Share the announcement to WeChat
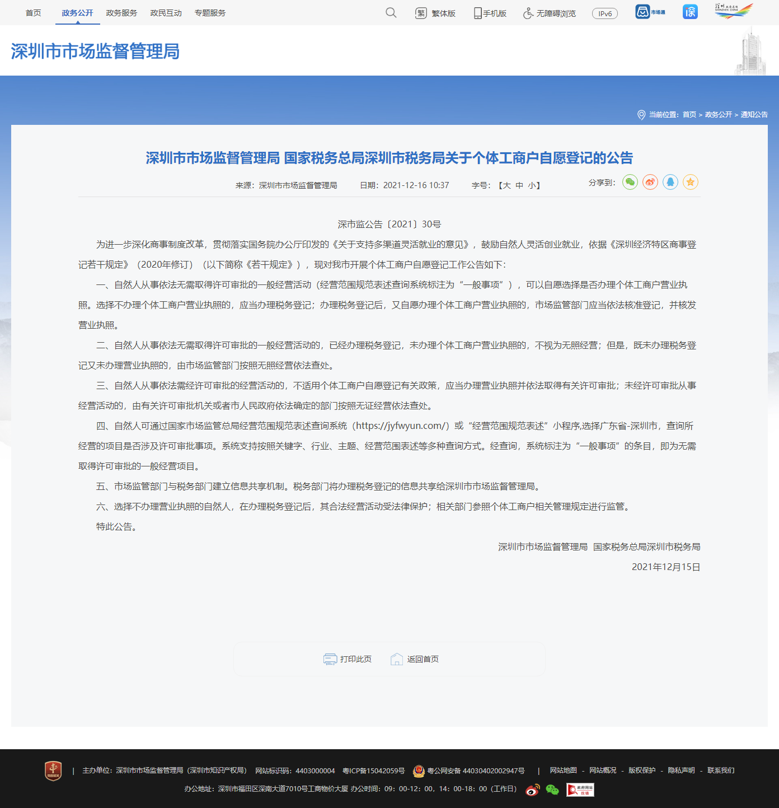This screenshot has width=779, height=808. [630, 183]
